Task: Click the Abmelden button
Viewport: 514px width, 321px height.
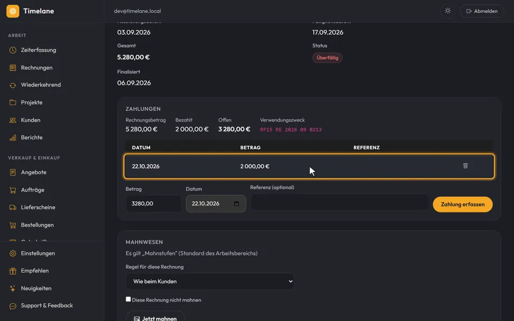Action: pyautogui.click(x=482, y=11)
